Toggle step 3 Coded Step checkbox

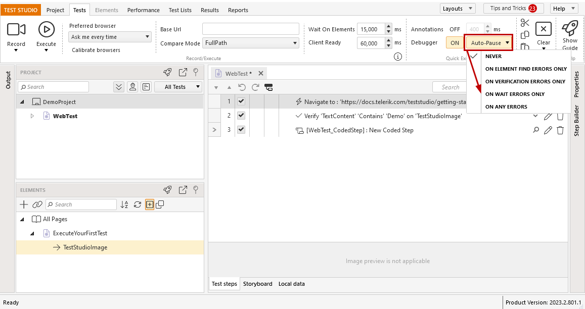241,130
